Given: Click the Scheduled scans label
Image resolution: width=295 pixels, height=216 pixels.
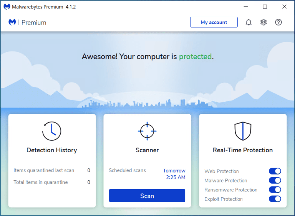Looking at the screenshot, I should point(128,170).
